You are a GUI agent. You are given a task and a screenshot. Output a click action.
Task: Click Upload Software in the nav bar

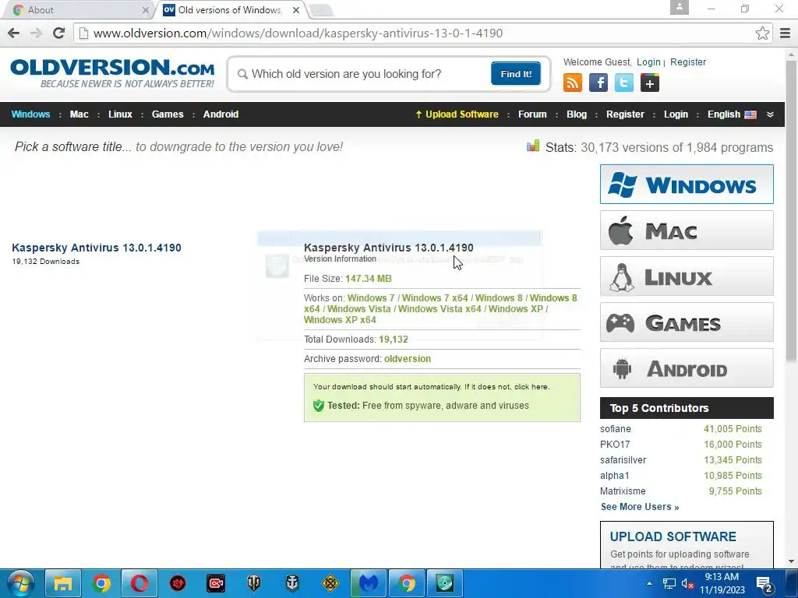point(457,114)
